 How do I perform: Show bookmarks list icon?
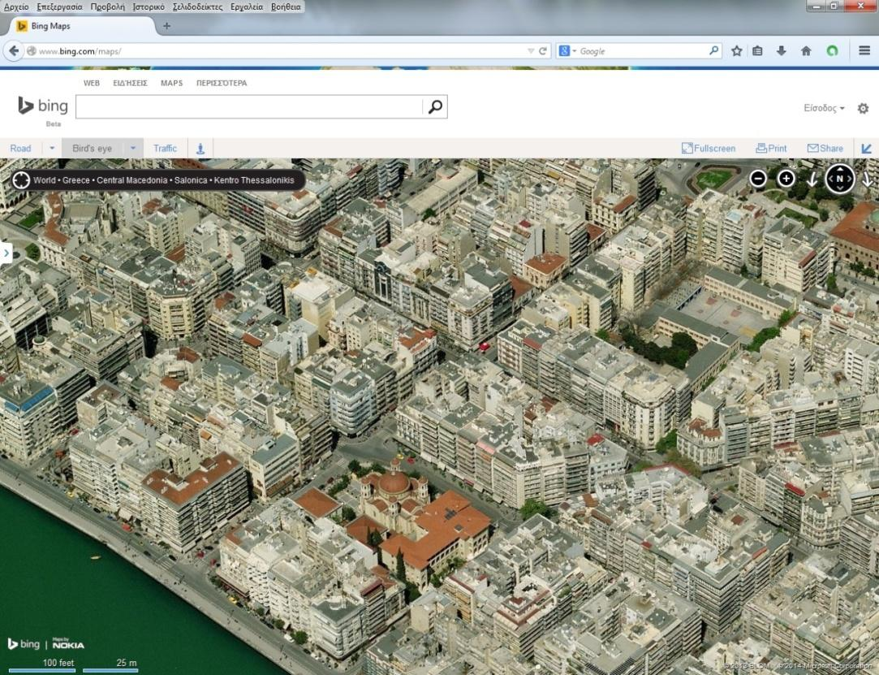coord(757,51)
